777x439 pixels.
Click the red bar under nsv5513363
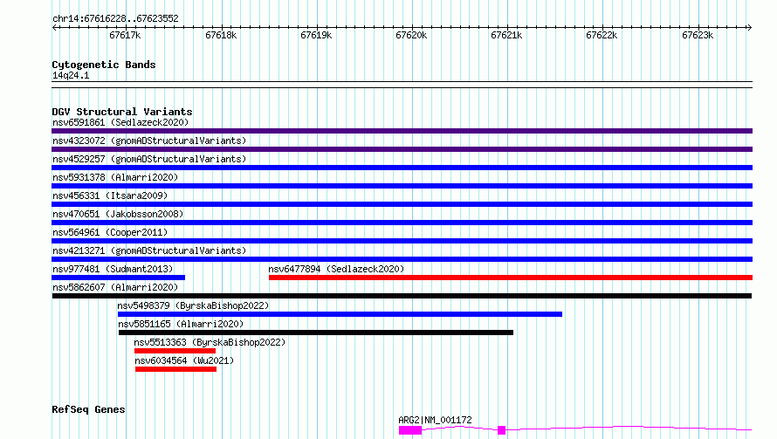[x=175, y=351]
